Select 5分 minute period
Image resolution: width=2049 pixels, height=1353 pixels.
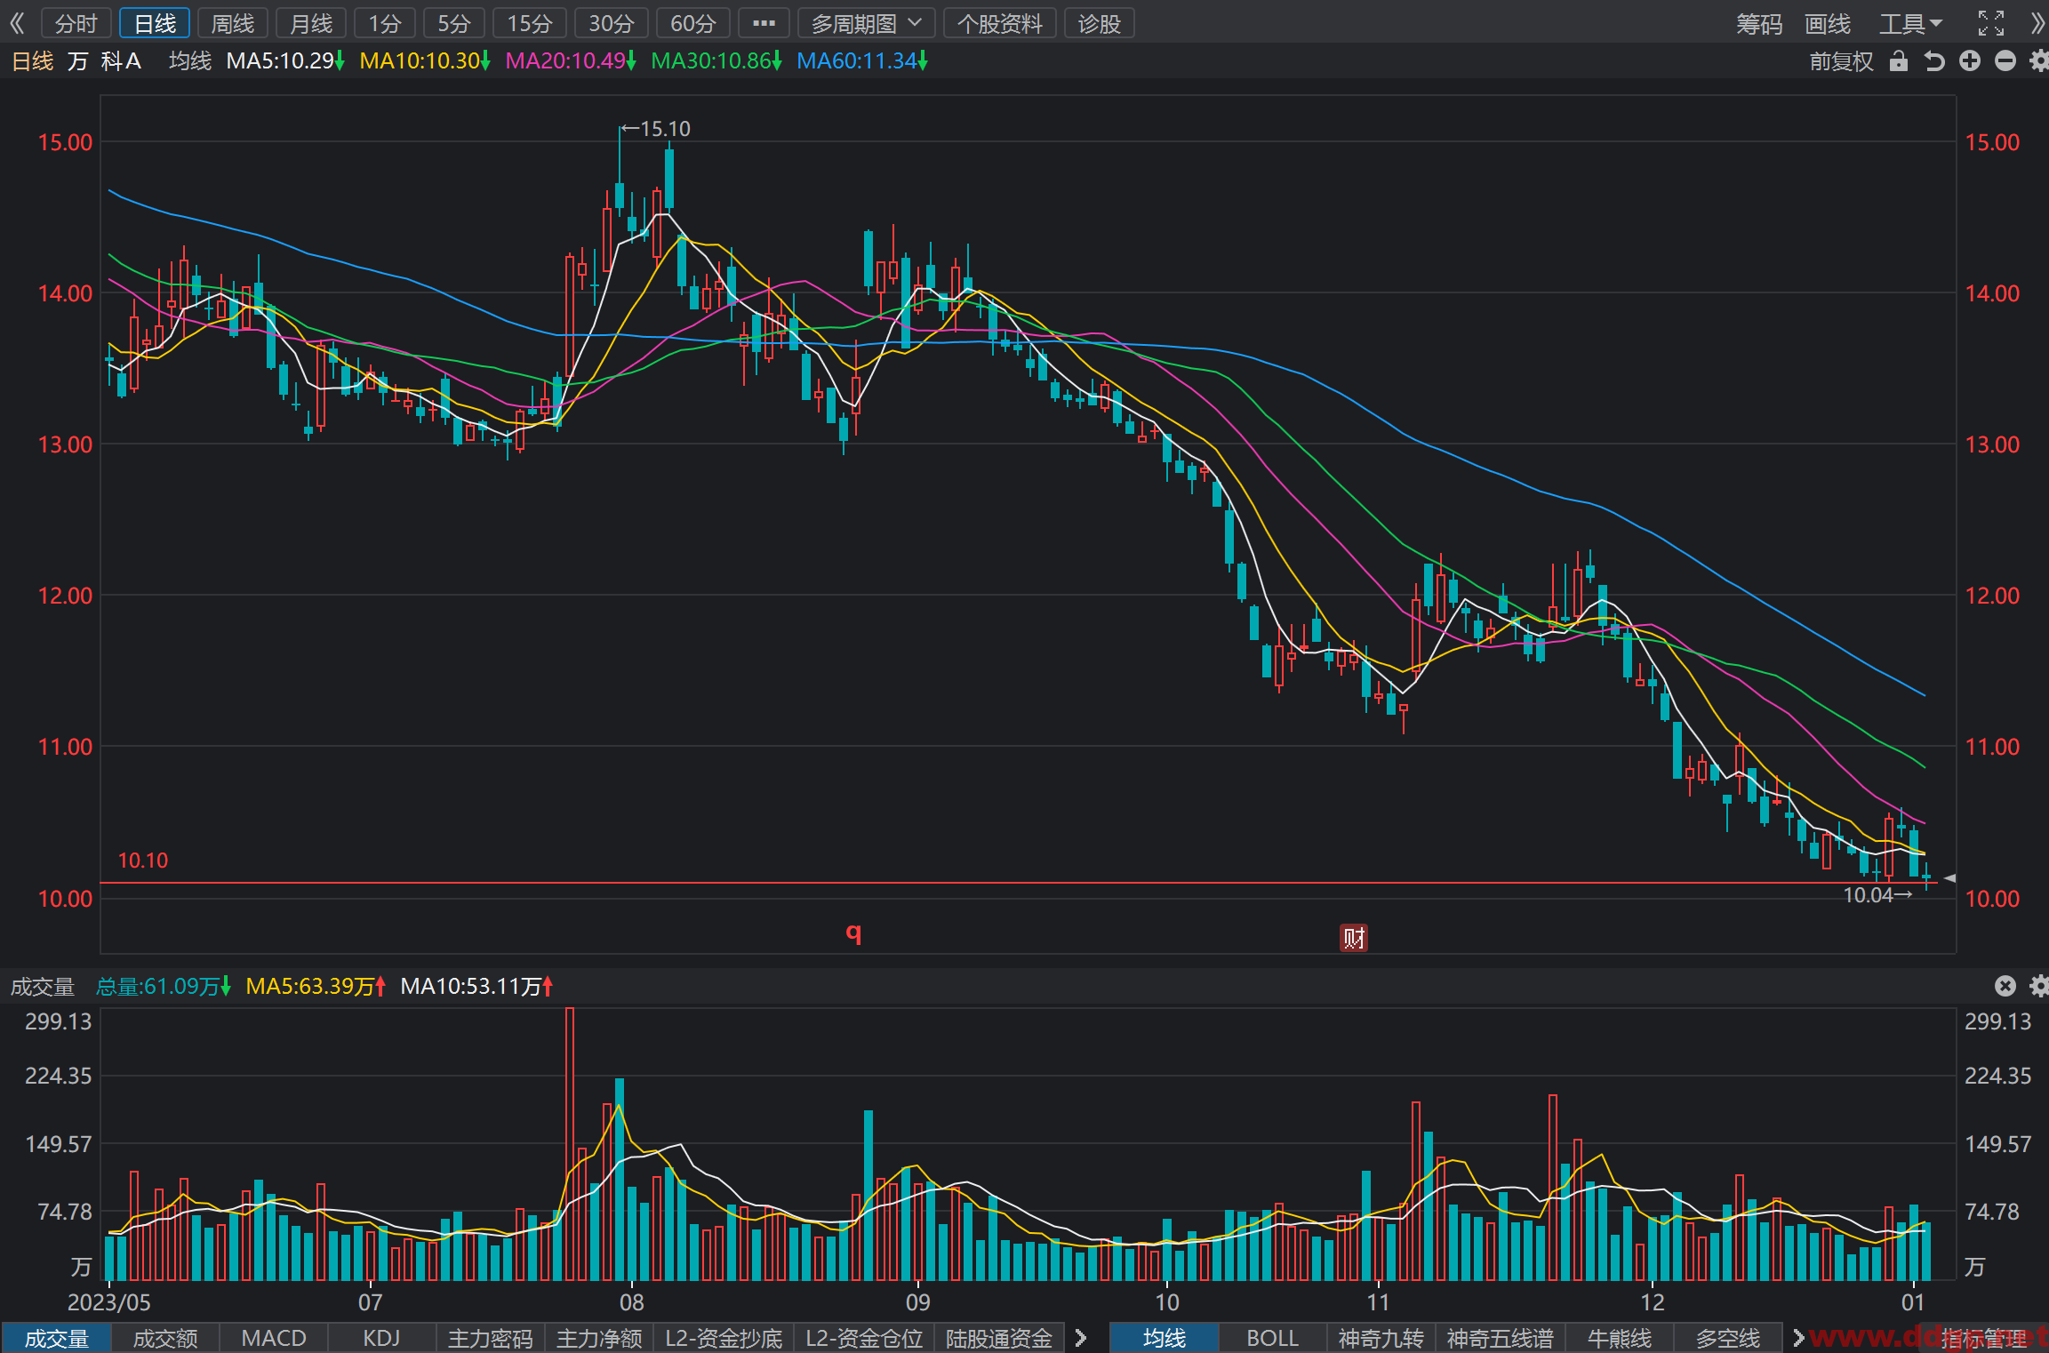pyautogui.click(x=453, y=23)
